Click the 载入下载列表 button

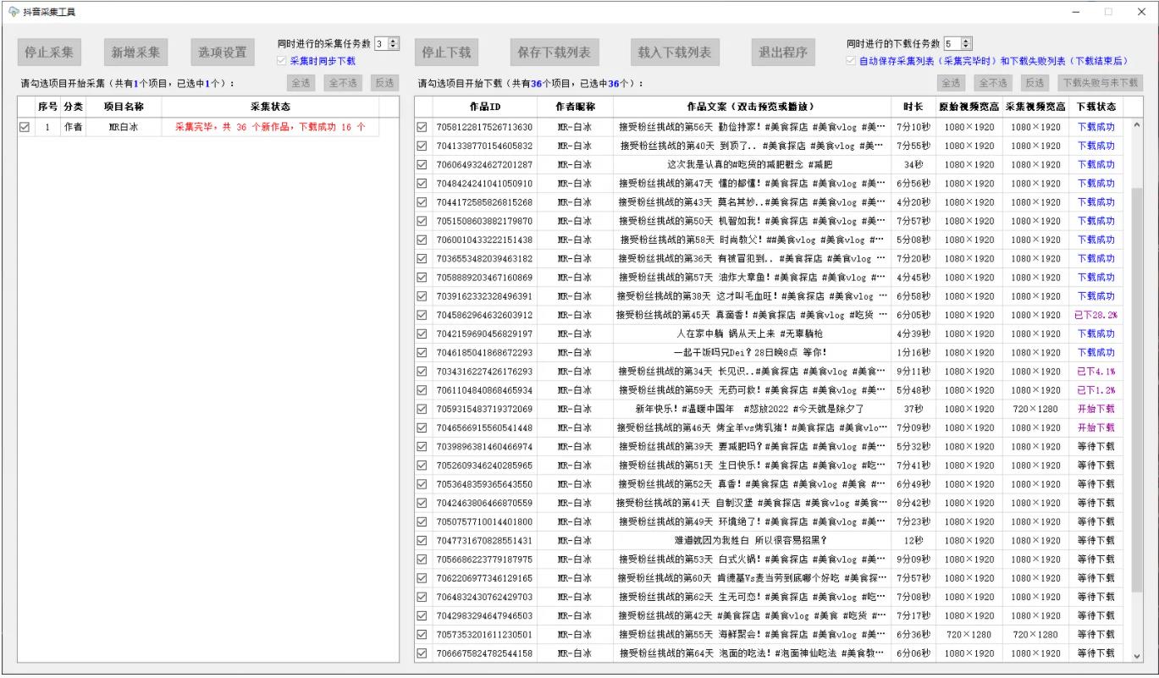click(x=674, y=52)
